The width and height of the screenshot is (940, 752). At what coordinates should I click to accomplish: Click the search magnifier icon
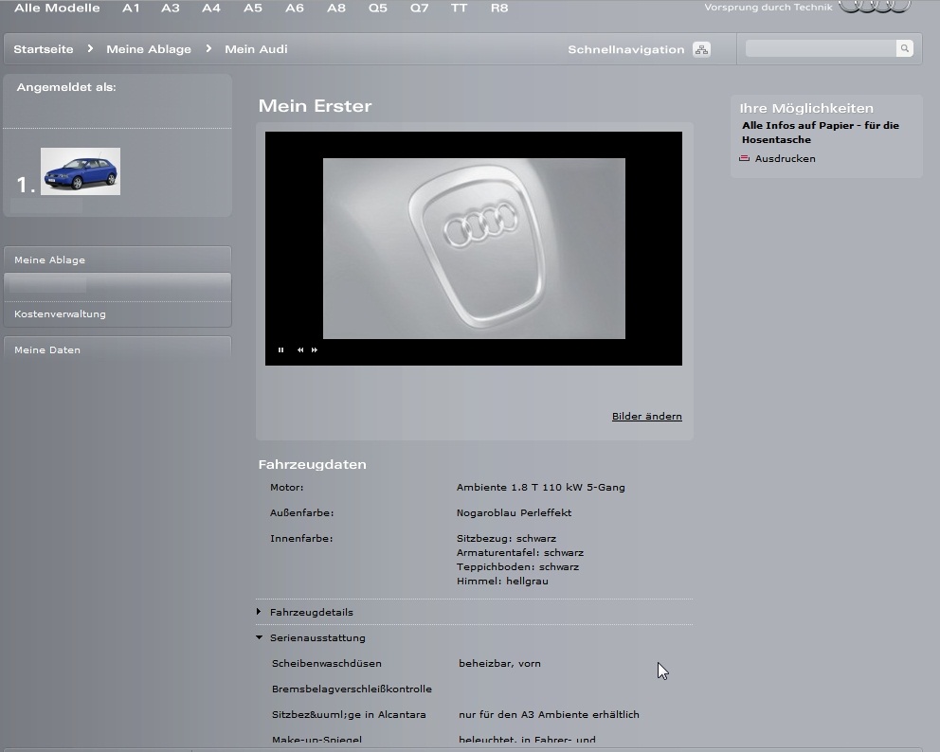904,48
